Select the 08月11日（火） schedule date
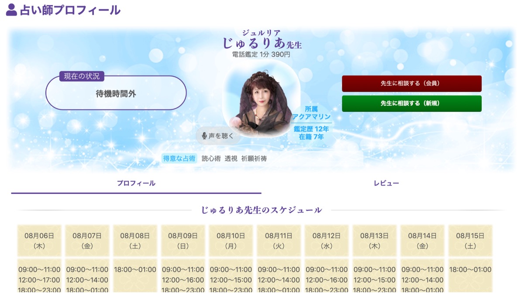The height and width of the screenshot is (294, 524). click(x=279, y=240)
